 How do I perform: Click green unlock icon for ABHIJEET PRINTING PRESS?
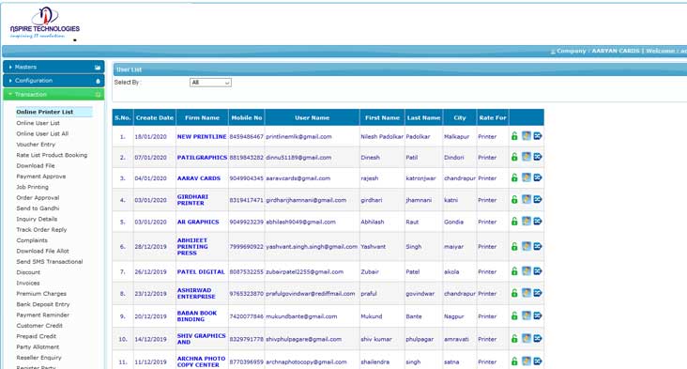coord(514,247)
